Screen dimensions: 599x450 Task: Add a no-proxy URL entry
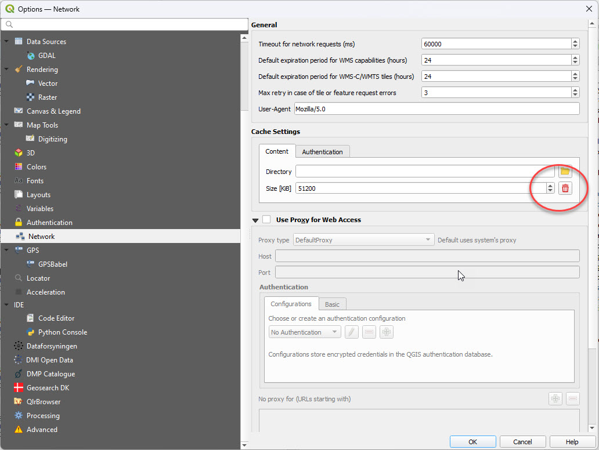[555, 399]
